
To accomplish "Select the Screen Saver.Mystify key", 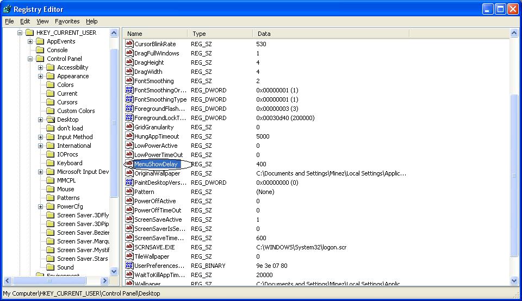I will pos(83,250).
